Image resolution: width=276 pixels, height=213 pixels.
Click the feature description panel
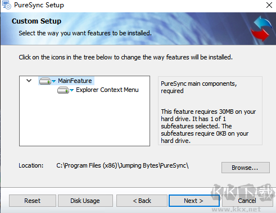[x=210, y=110]
